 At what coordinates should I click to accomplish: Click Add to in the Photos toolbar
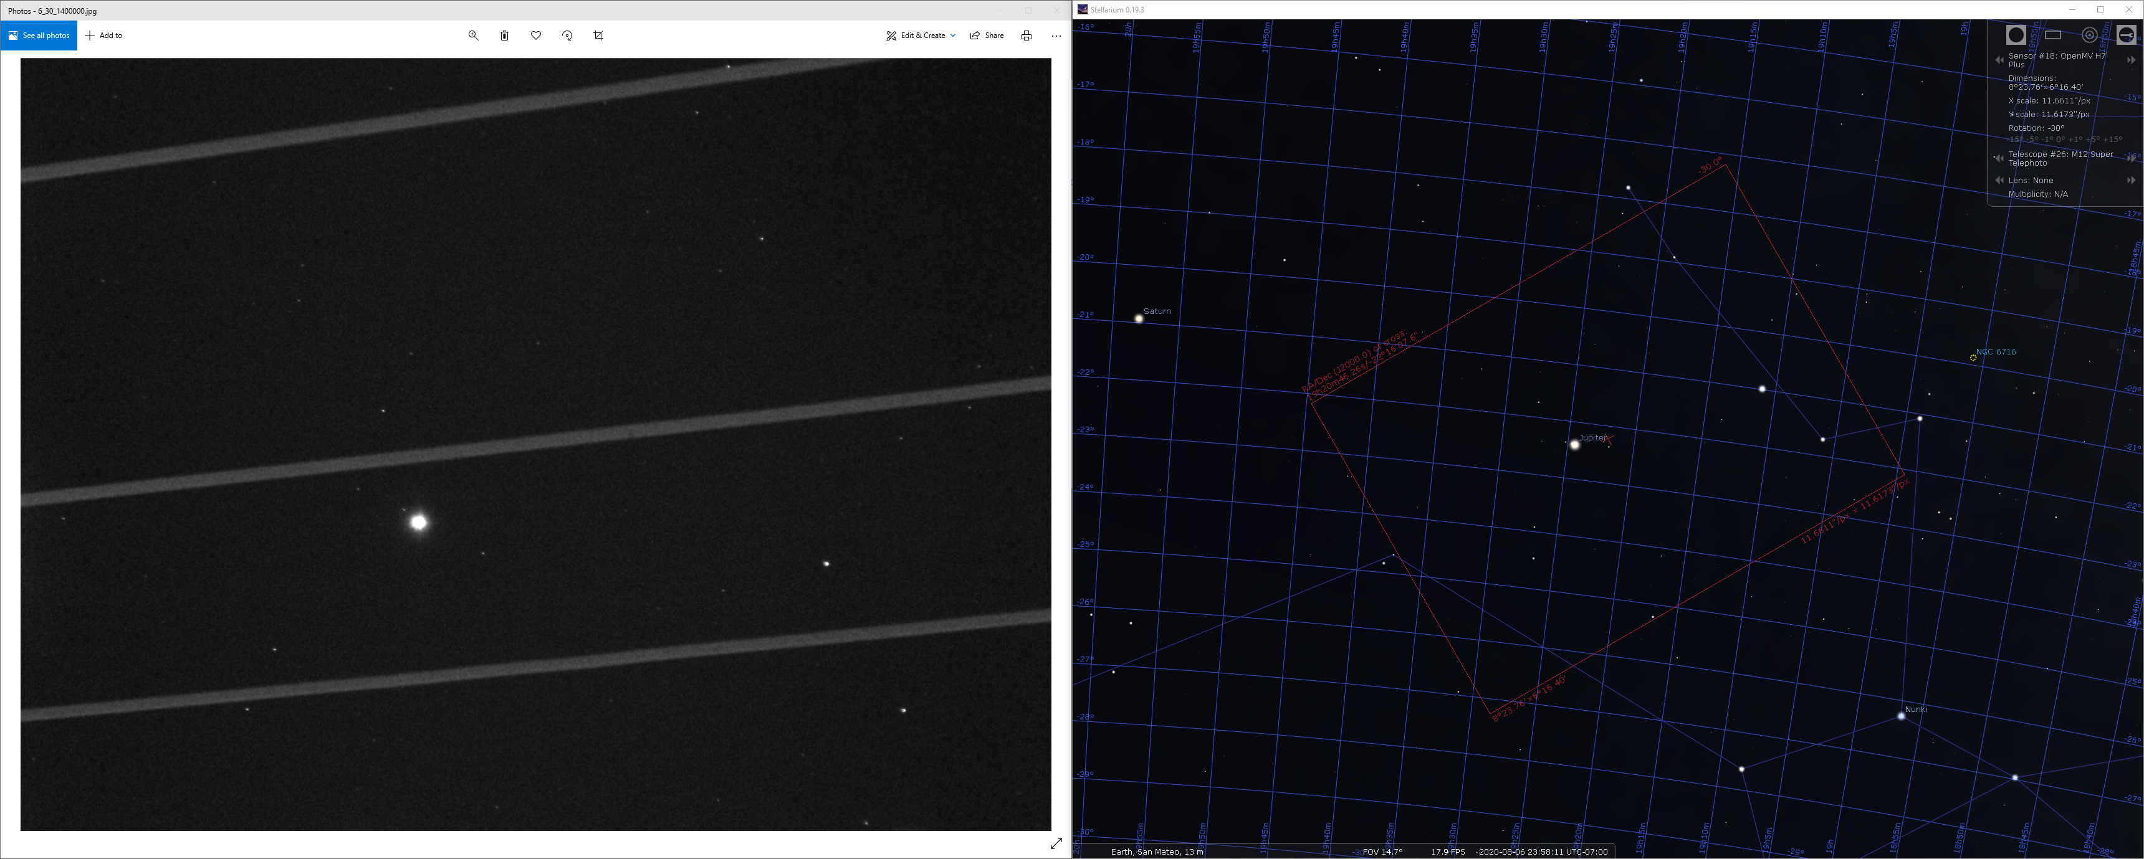pos(104,36)
